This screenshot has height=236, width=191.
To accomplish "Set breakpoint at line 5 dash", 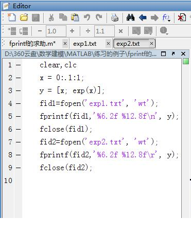I will [18, 116].
